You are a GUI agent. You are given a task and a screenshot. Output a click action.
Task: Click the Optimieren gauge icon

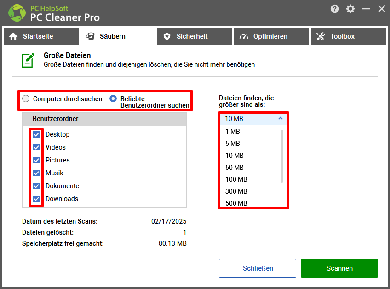pyautogui.click(x=244, y=37)
